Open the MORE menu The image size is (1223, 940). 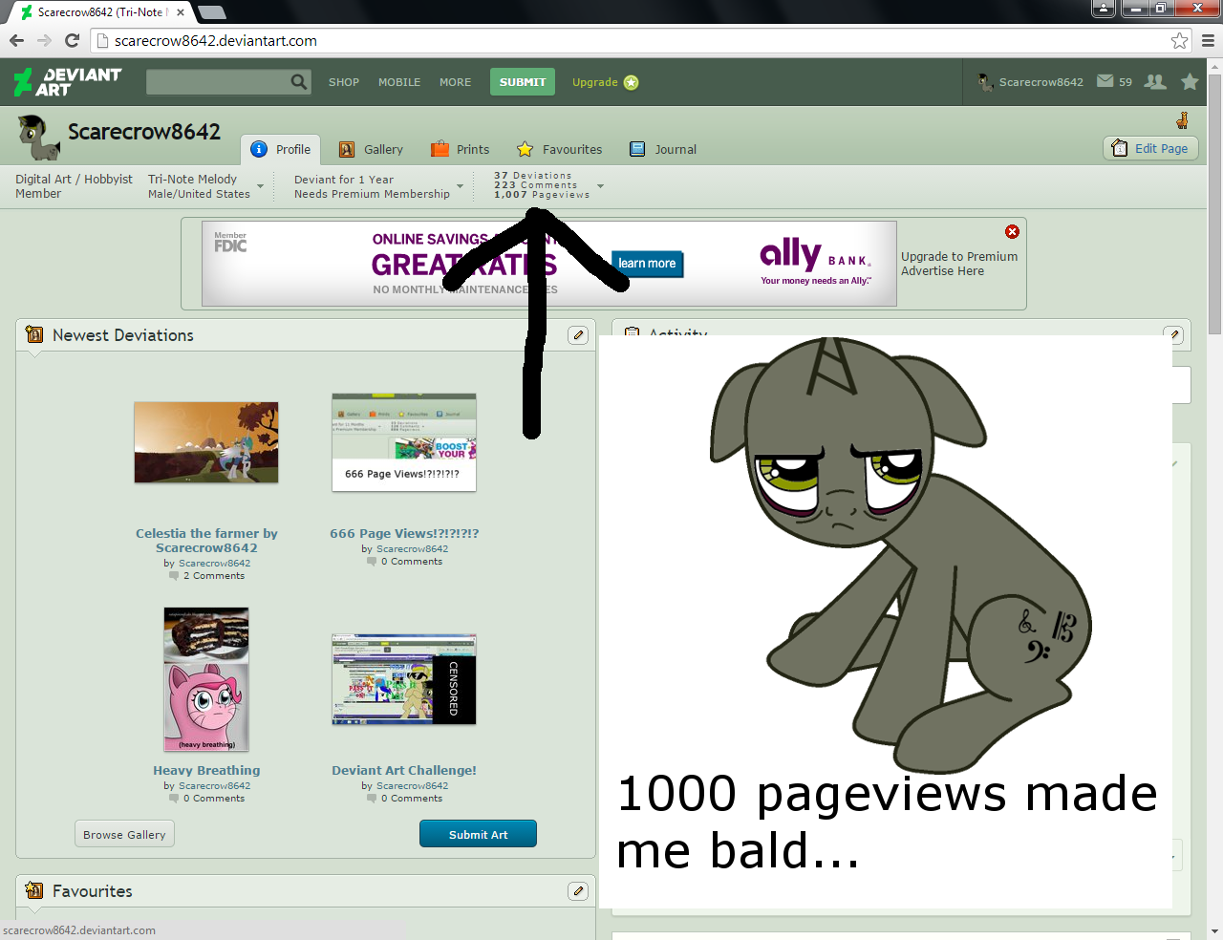455,82
